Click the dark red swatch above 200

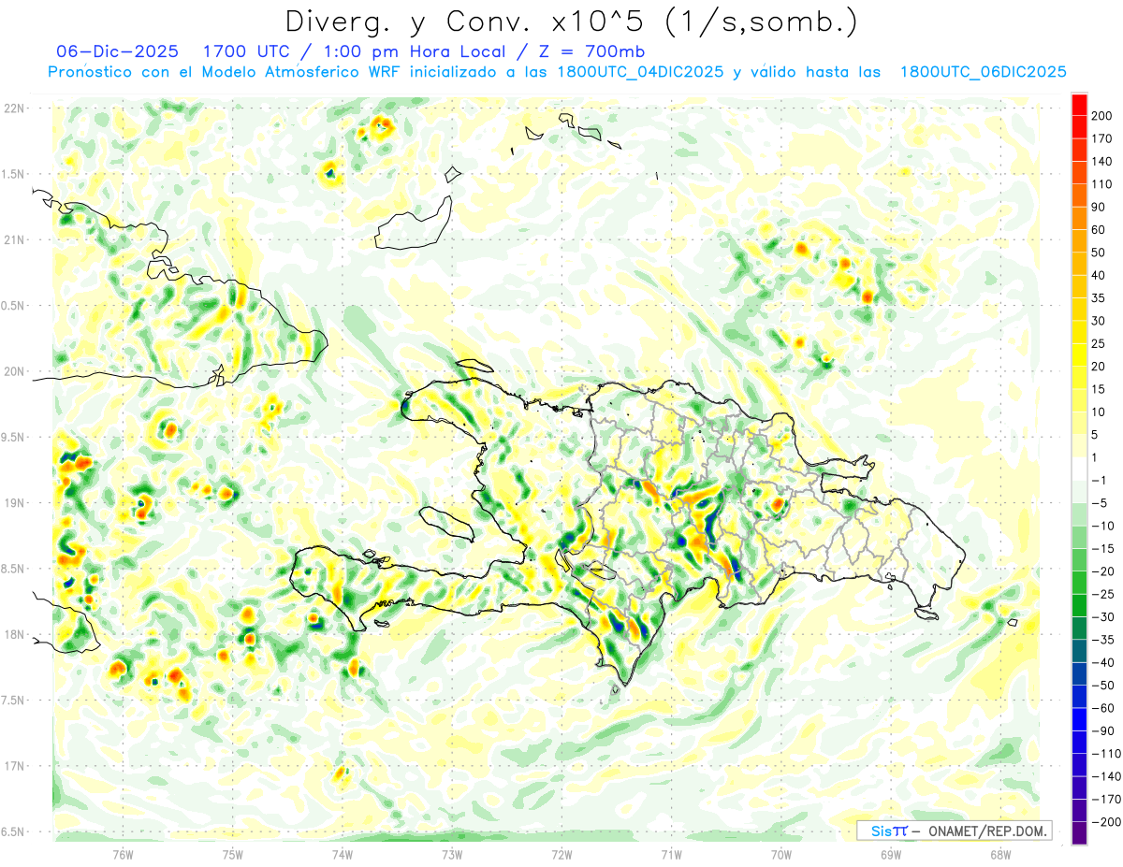[1079, 105]
